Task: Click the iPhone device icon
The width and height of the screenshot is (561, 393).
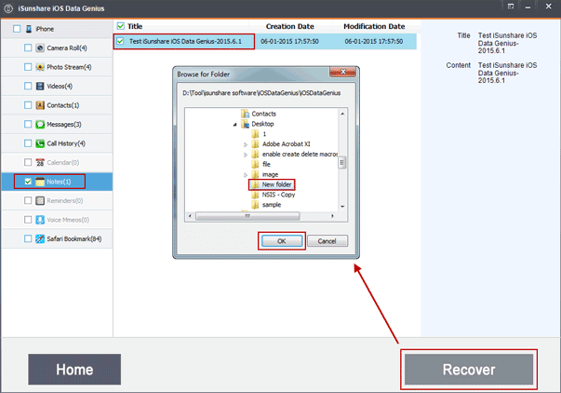Action: tap(29, 29)
